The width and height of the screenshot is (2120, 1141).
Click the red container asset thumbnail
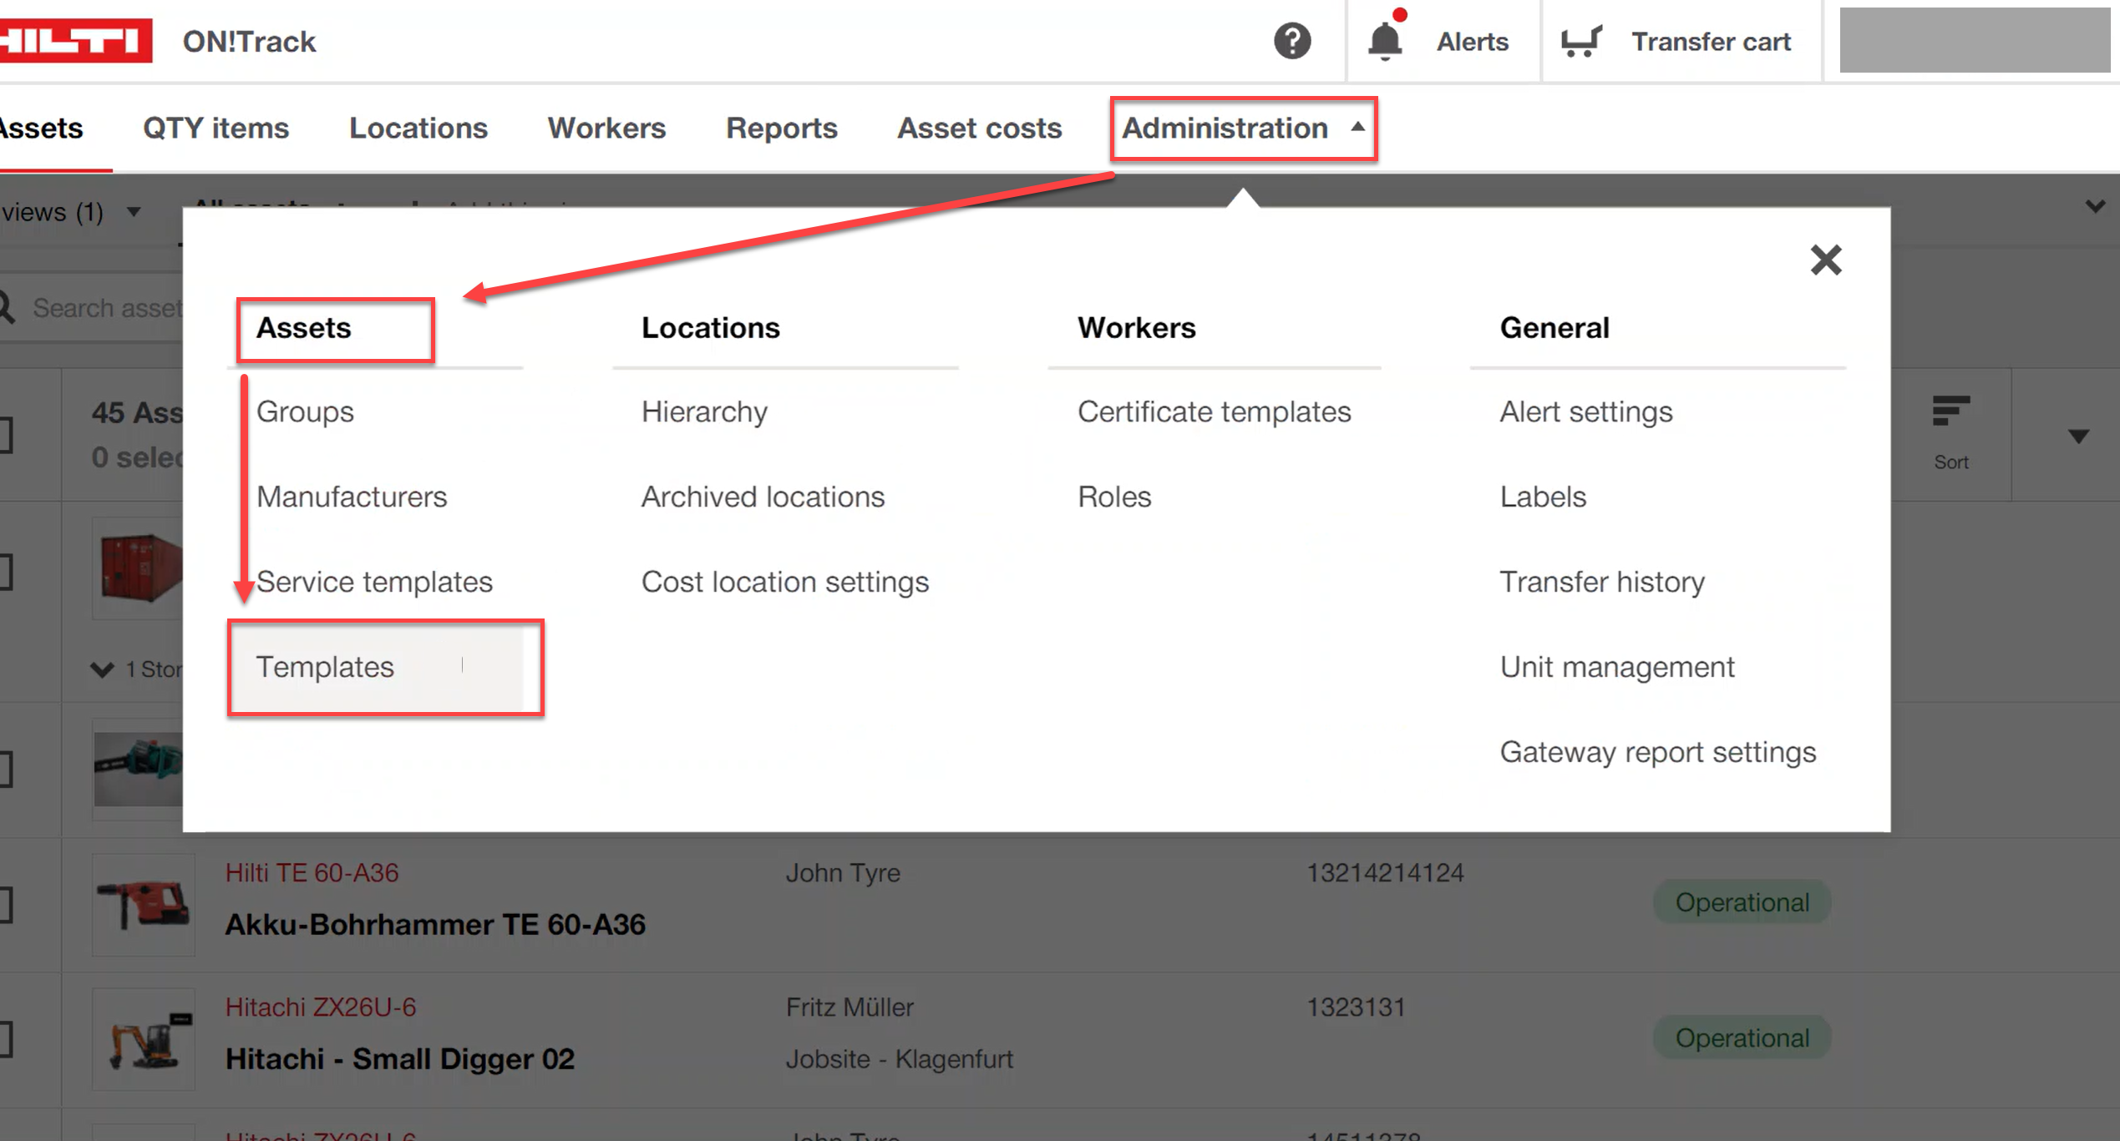138,568
